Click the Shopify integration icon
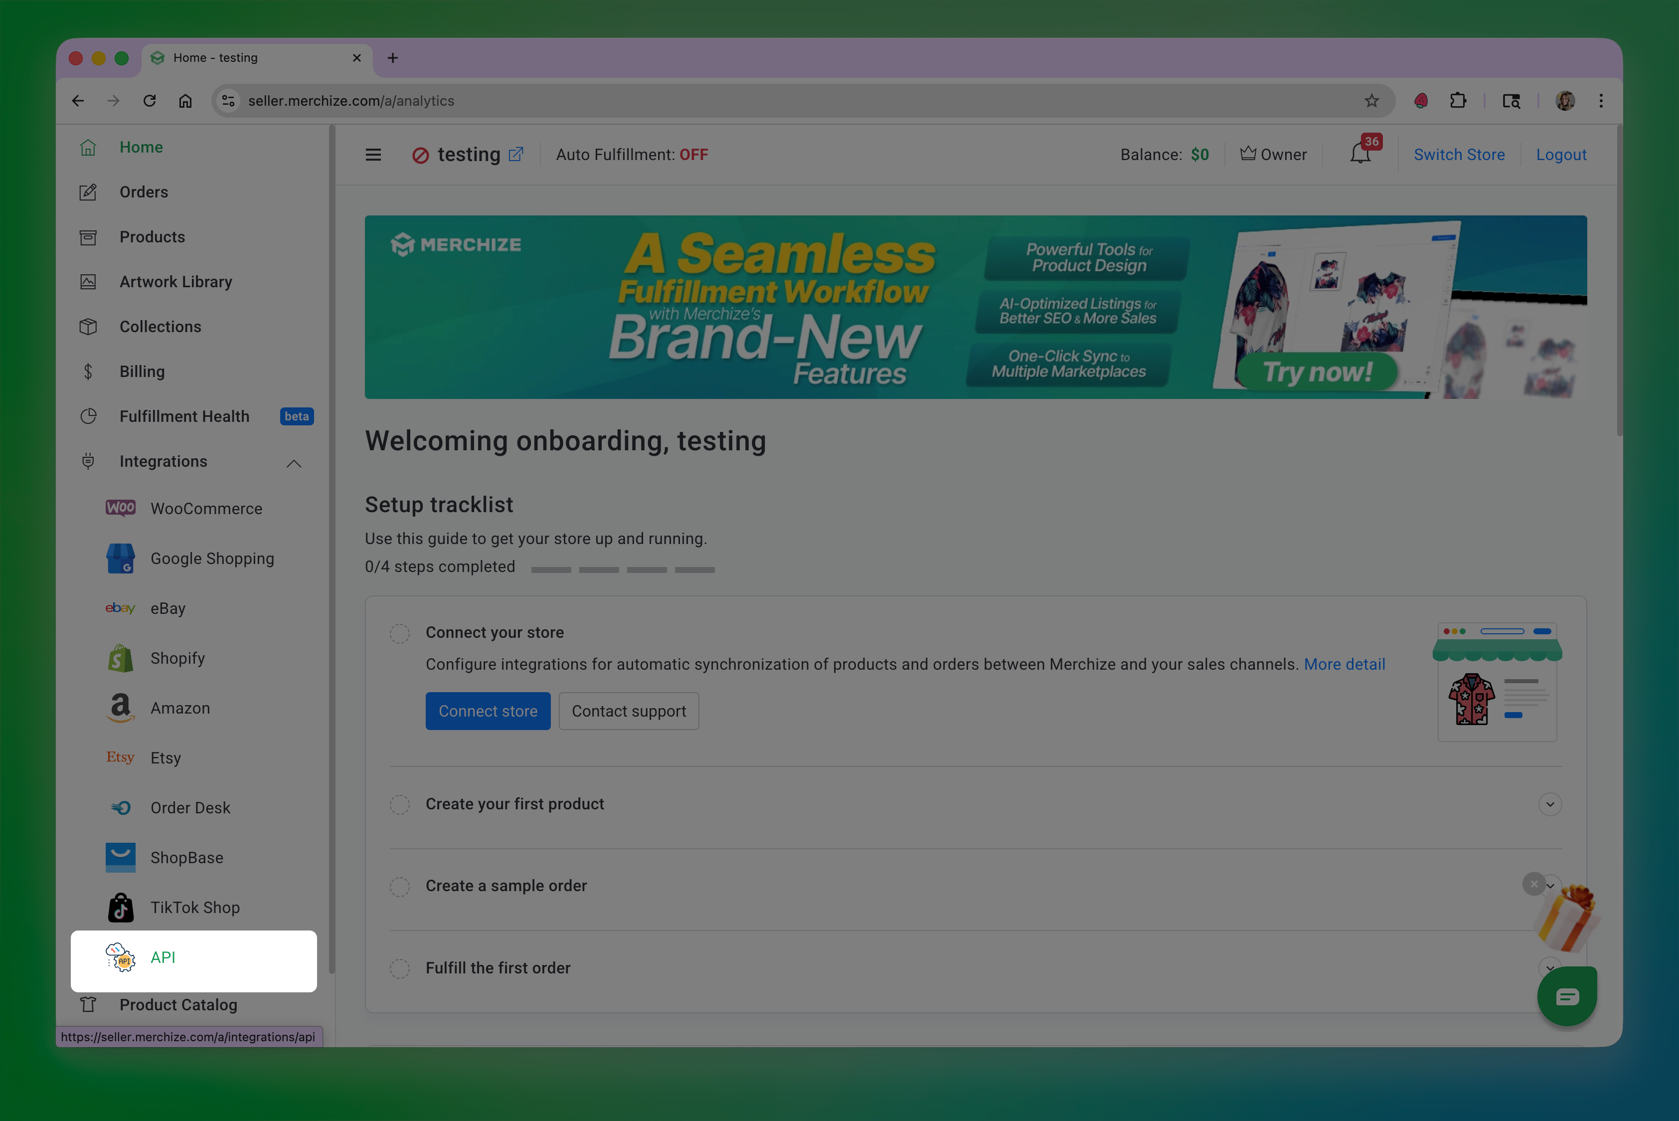The width and height of the screenshot is (1679, 1121). click(120, 658)
